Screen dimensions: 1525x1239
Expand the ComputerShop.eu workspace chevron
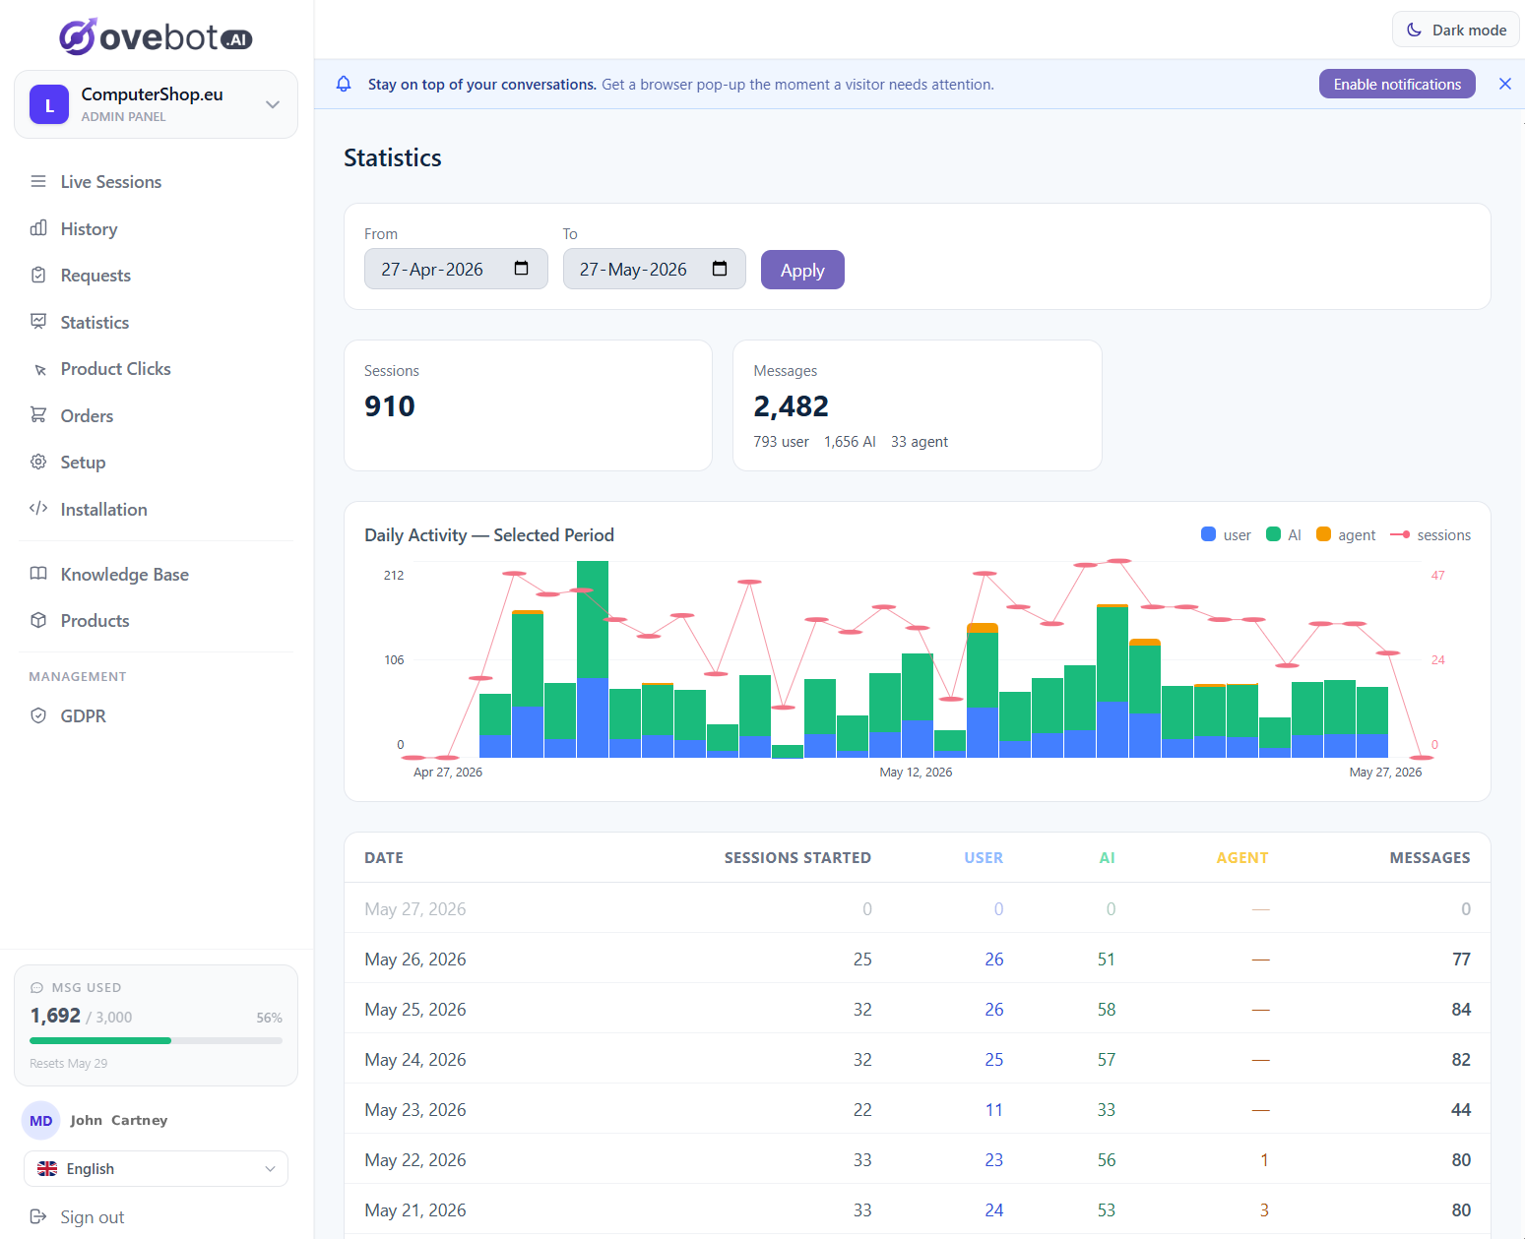[x=273, y=104]
